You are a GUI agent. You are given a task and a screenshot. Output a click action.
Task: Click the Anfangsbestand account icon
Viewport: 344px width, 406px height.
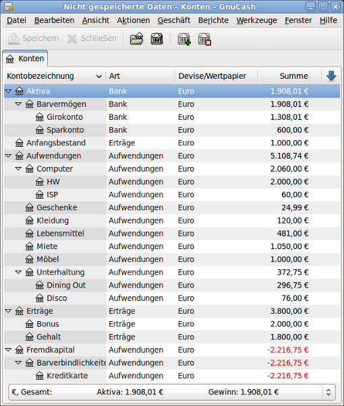pos(19,143)
